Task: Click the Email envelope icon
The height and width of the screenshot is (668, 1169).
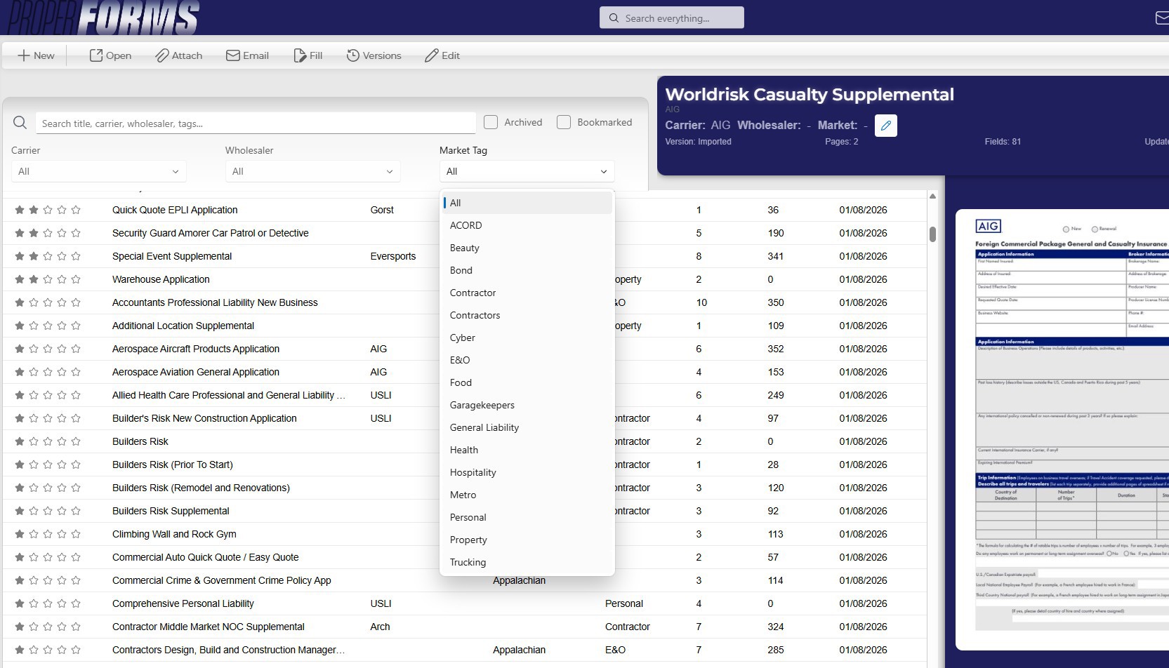Action: pos(233,55)
